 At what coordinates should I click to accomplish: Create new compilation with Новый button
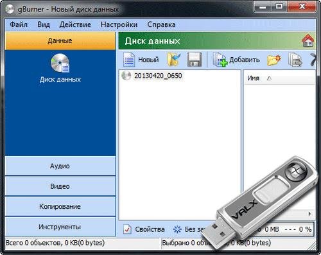pyautogui.click(x=141, y=60)
